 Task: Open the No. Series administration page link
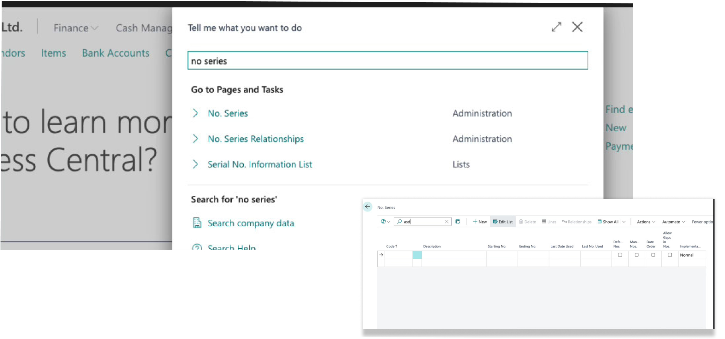pyautogui.click(x=228, y=113)
